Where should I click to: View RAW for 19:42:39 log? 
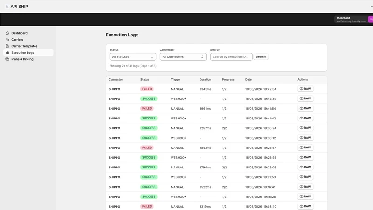pos(305,98)
